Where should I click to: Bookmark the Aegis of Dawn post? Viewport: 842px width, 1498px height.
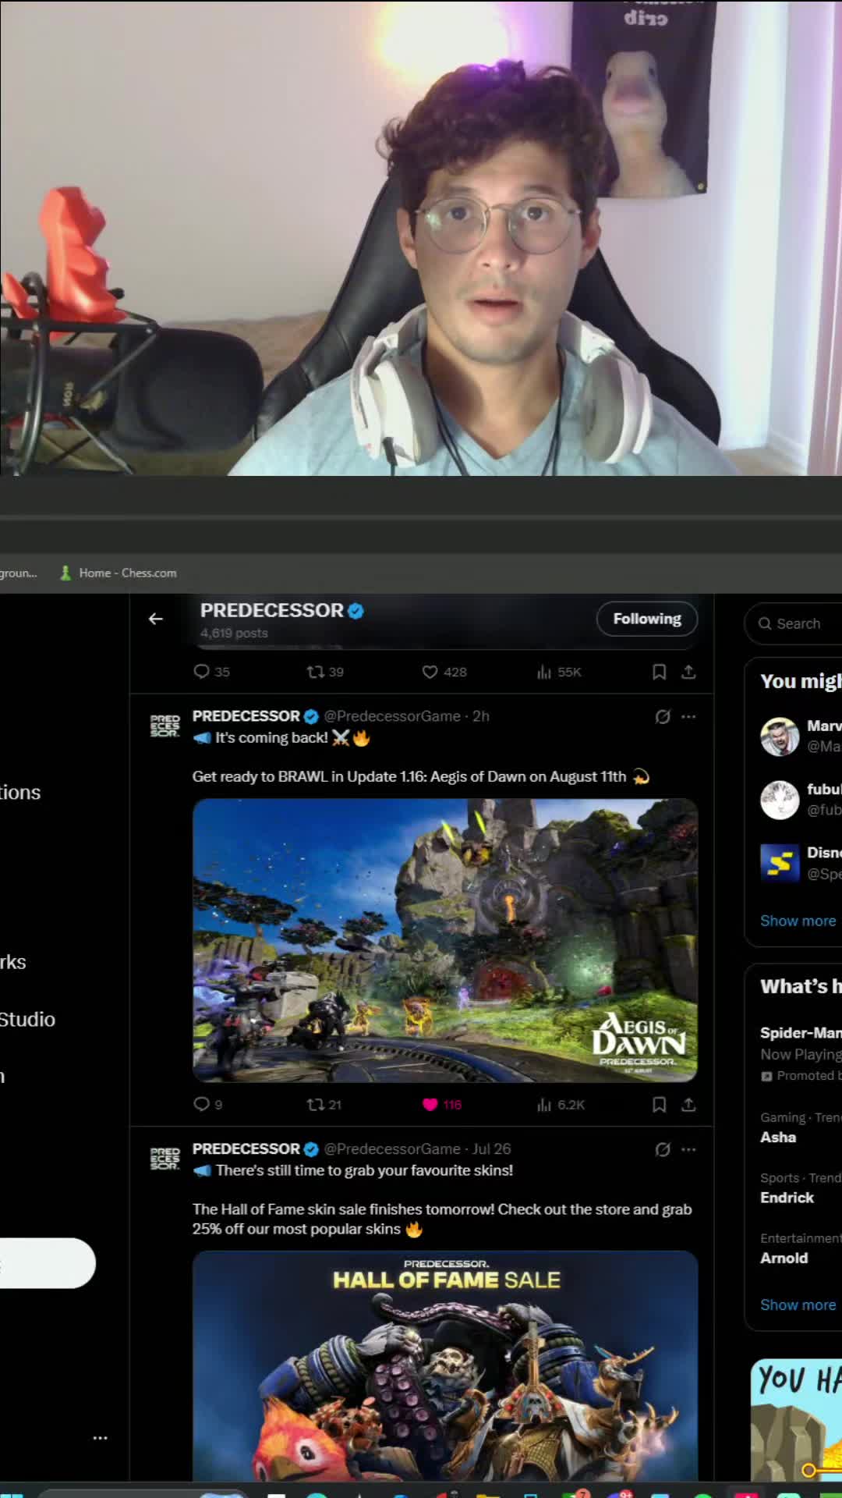pos(659,1104)
